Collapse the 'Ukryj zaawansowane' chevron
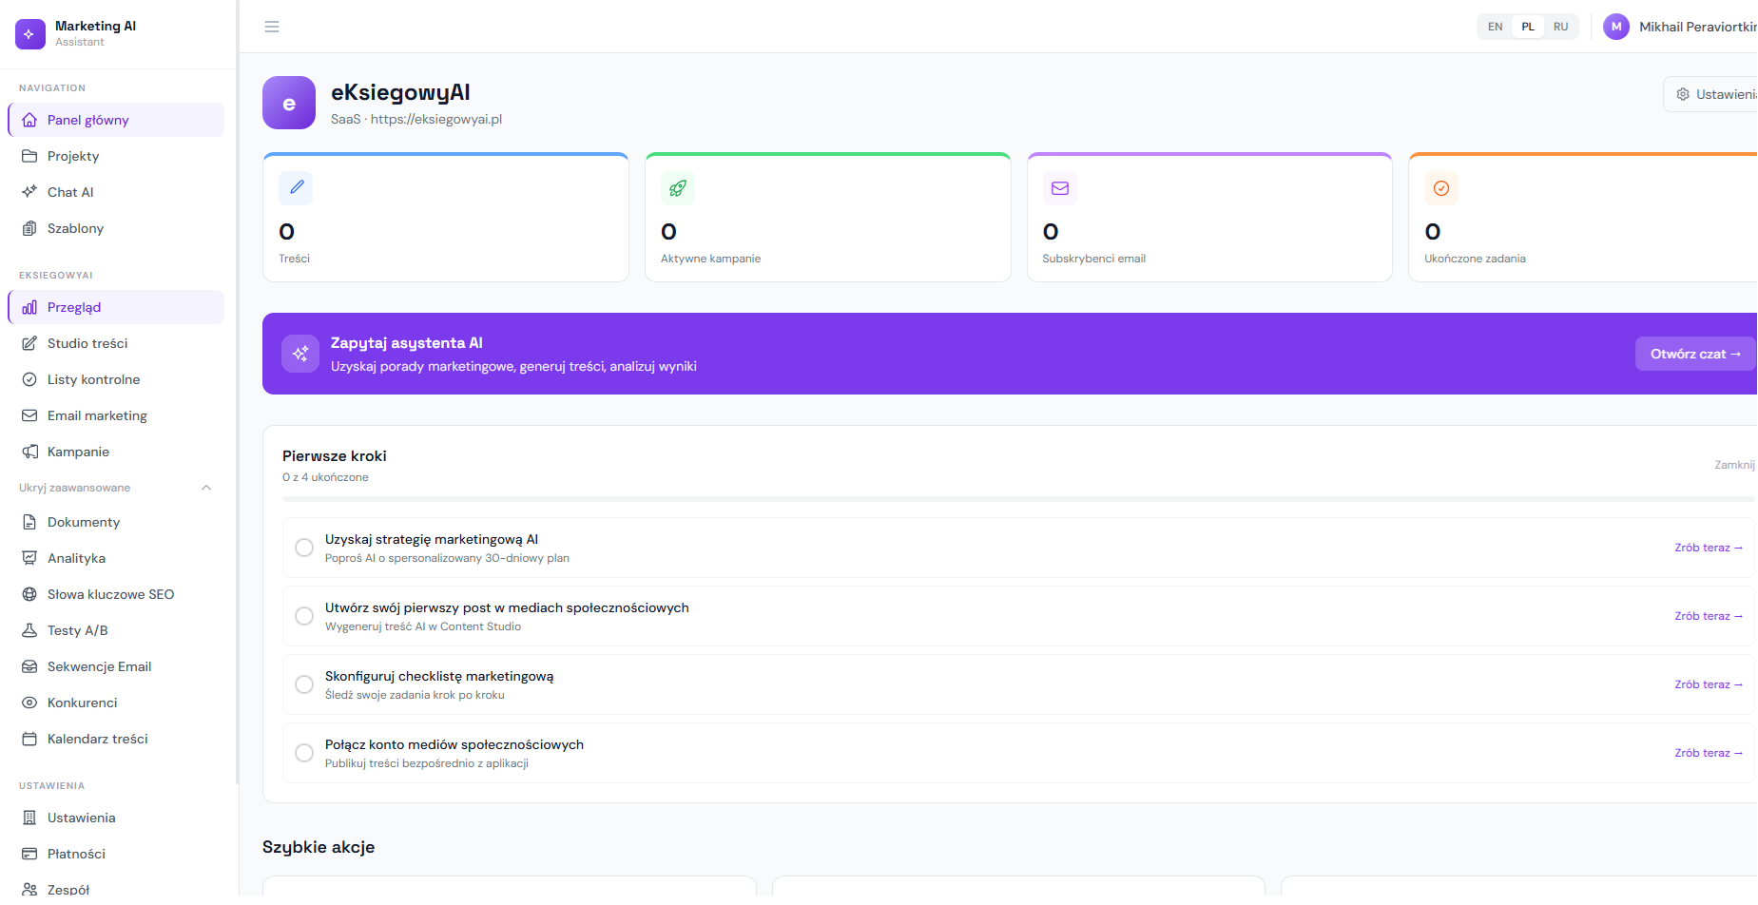 pos(206,488)
